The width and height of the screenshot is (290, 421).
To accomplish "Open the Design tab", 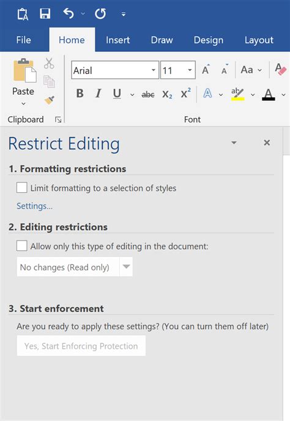I will tap(209, 40).
